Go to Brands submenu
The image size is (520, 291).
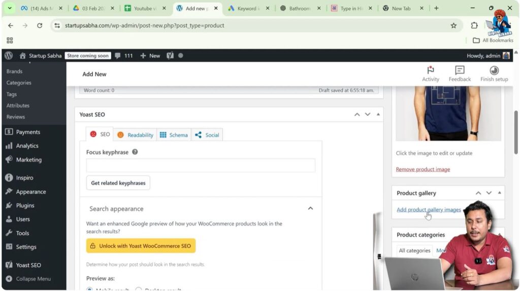point(14,71)
